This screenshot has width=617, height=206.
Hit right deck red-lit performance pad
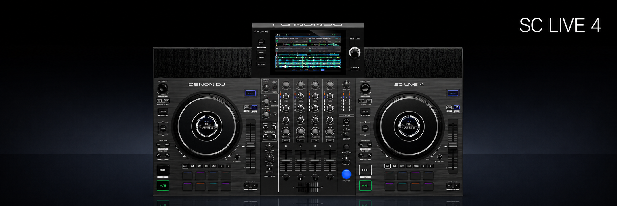390,175
